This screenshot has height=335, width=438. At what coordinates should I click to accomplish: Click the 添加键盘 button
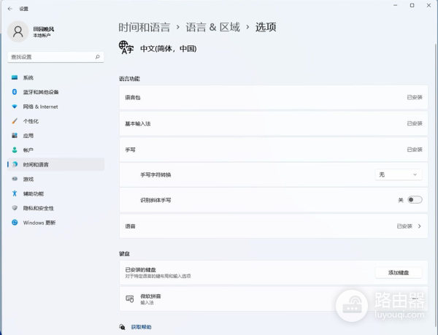tap(399, 272)
